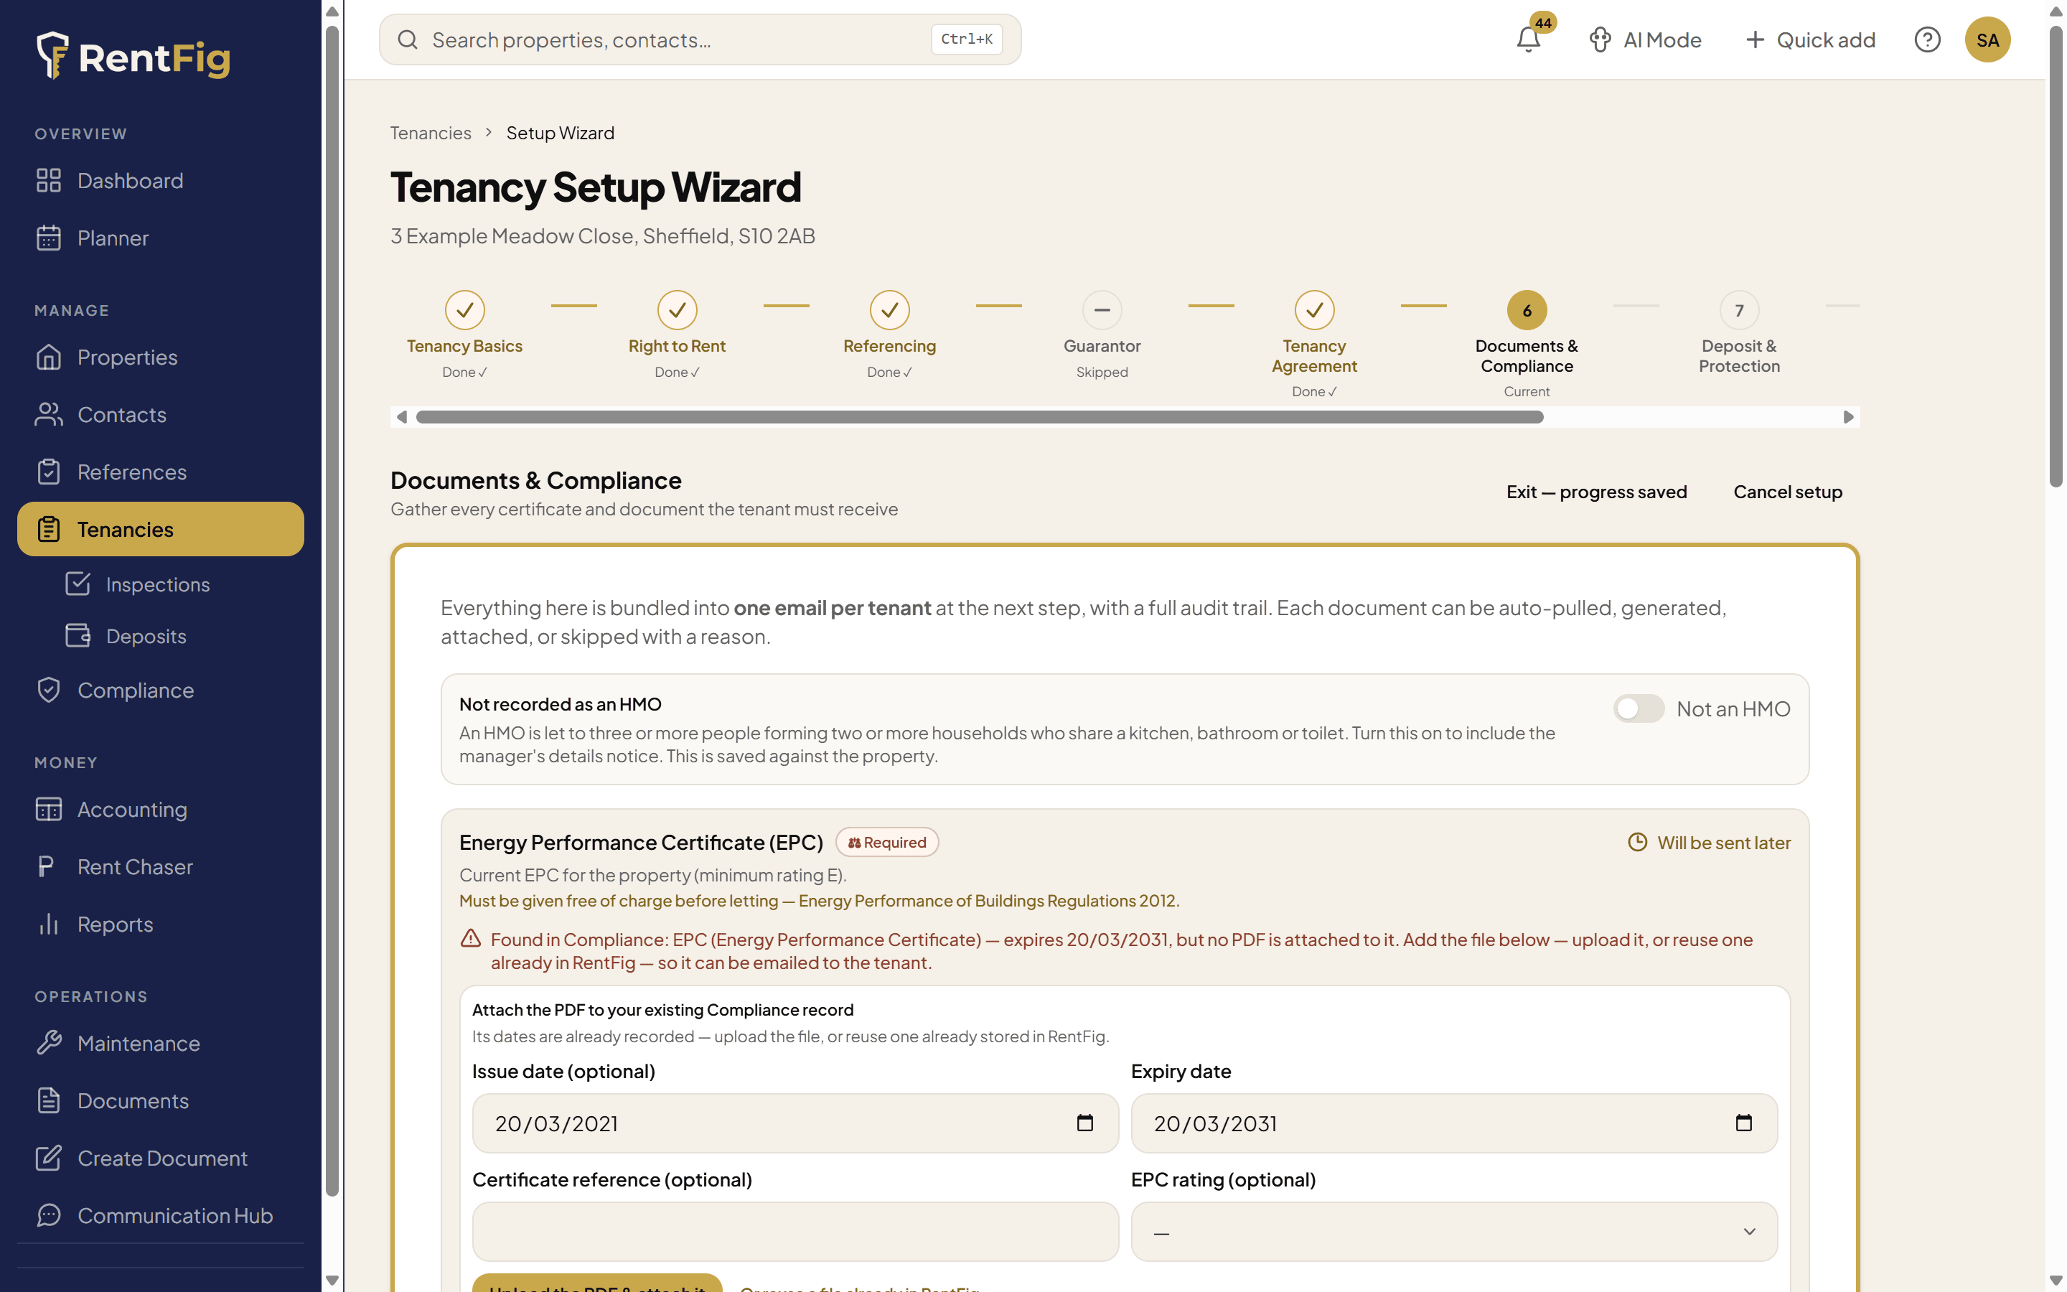Click the Create Document pencil icon
This screenshot has width=2067, height=1292.
pos(49,1158)
